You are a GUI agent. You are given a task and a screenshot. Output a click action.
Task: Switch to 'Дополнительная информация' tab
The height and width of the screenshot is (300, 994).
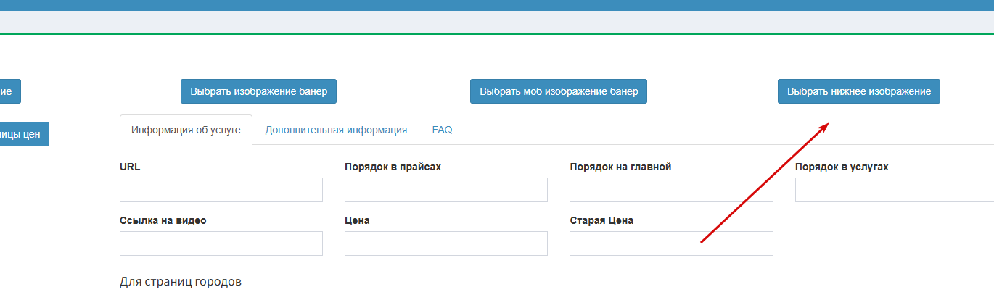click(x=336, y=130)
